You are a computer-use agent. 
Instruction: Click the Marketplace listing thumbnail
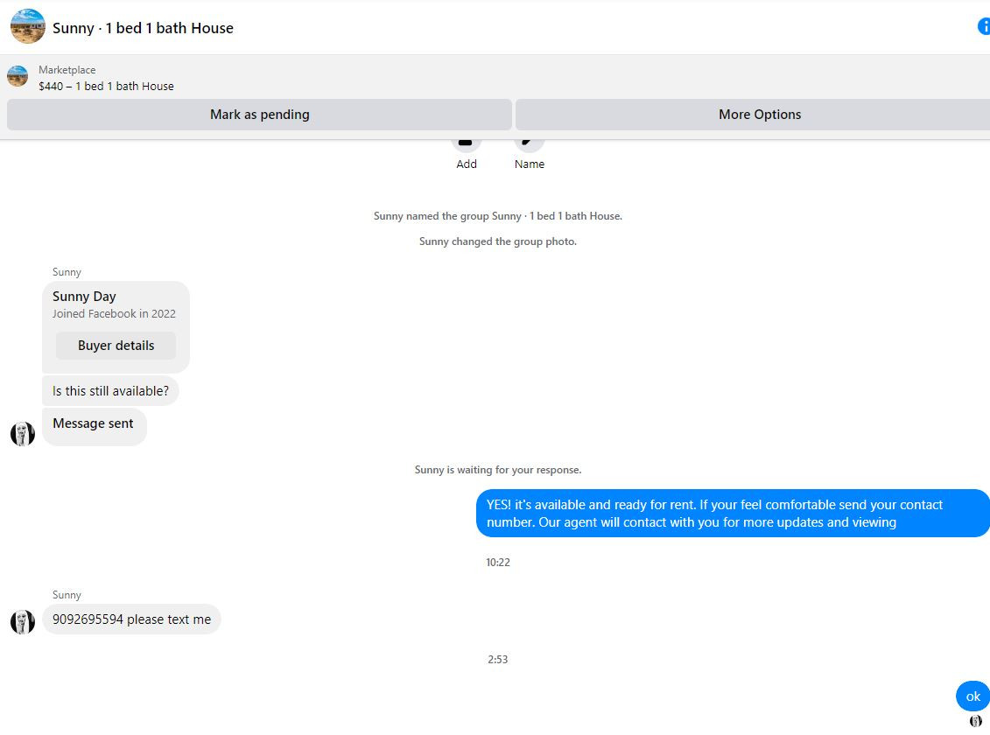coord(18,76)
